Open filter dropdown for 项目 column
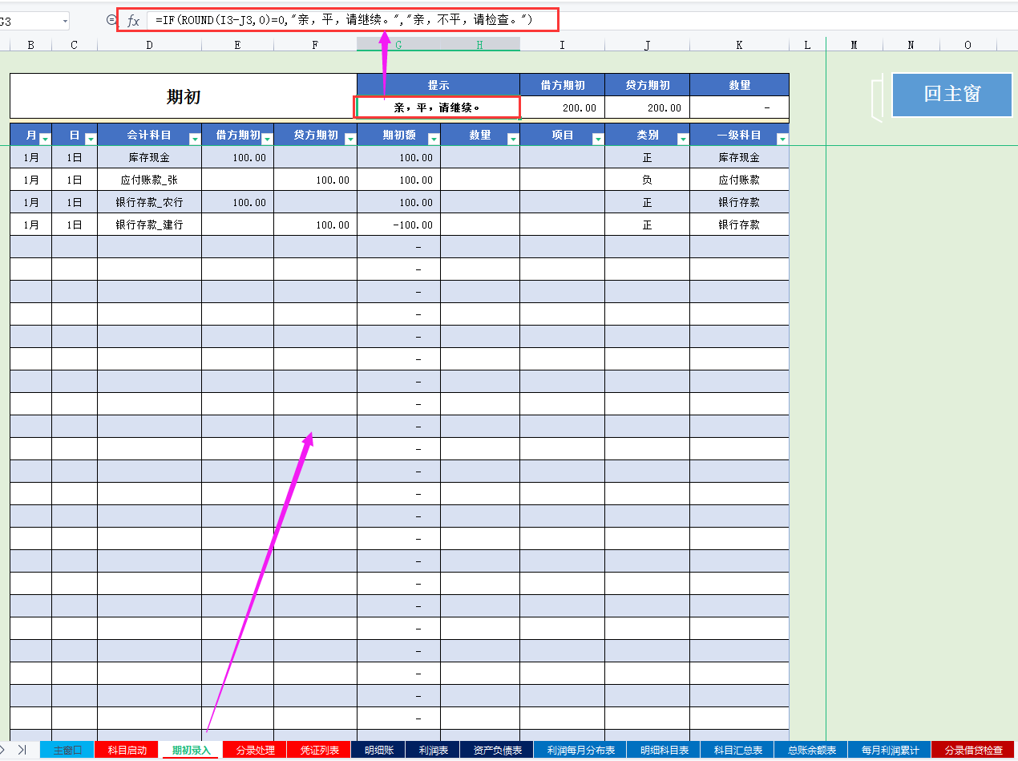The image size is (1018, 761). click(x=597, y=139)
